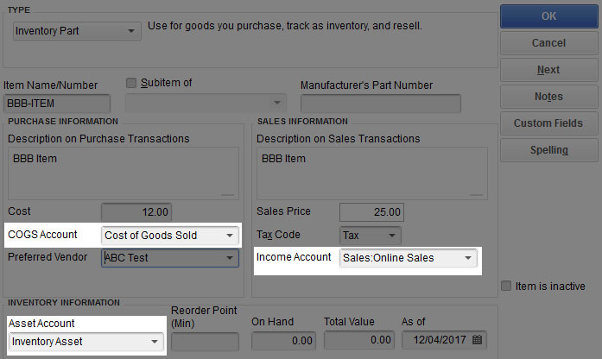The width and height of the screenshot is (602, 359).
Task: Click the Sales Price field
Action: tap(371, 212)
